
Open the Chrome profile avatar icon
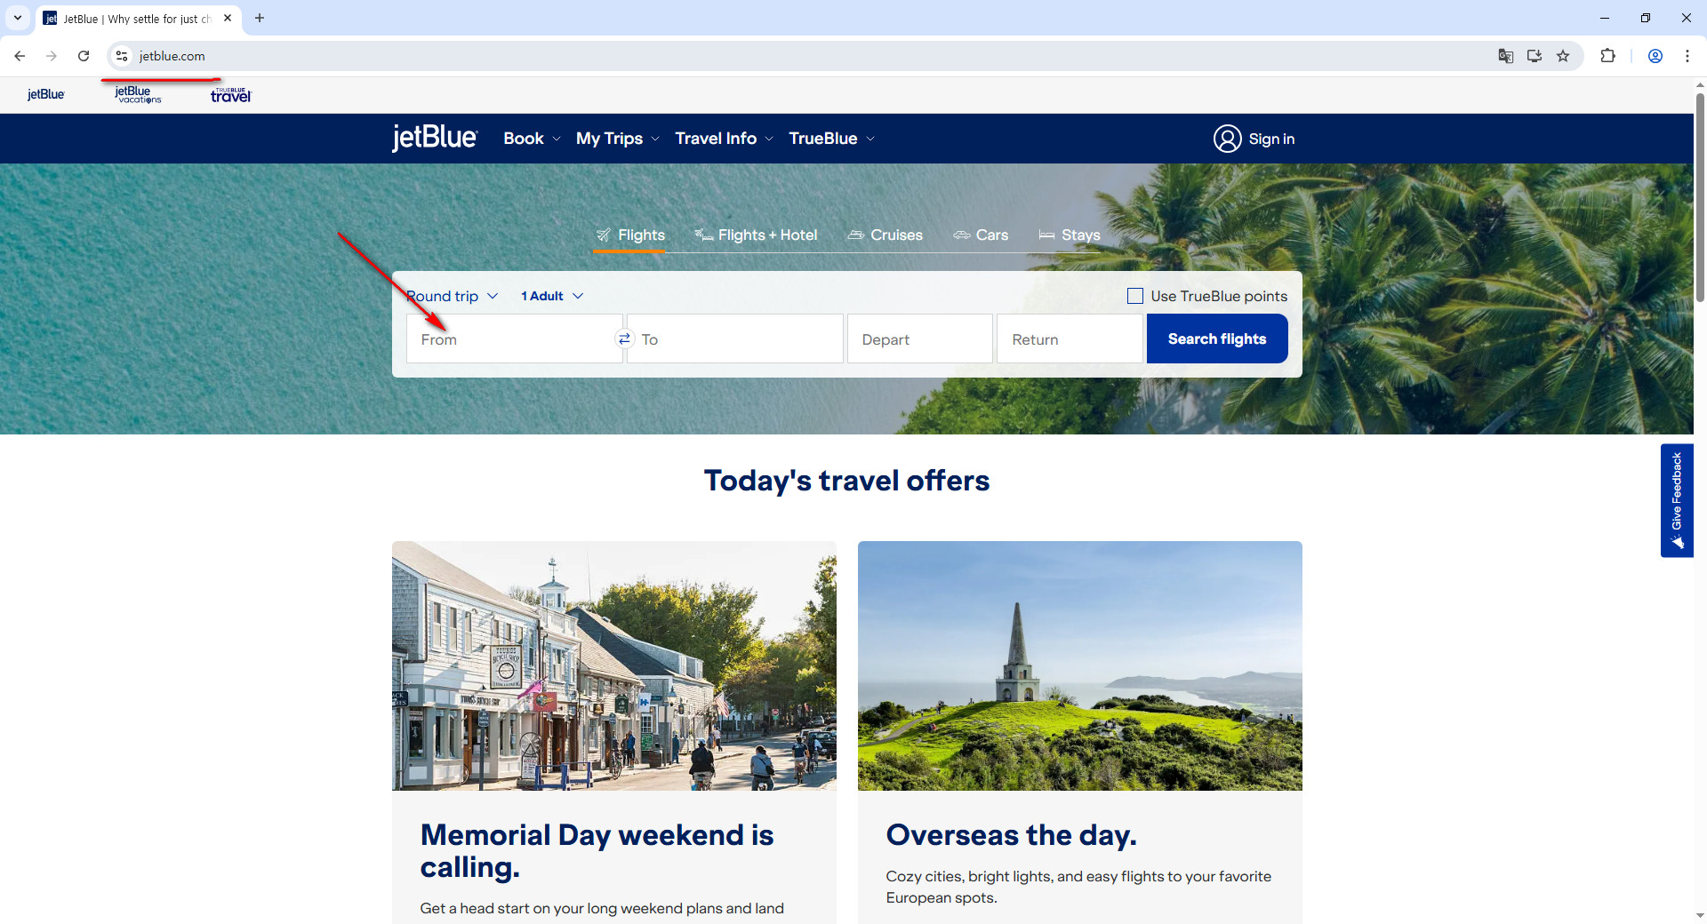tap(1655, 56)
